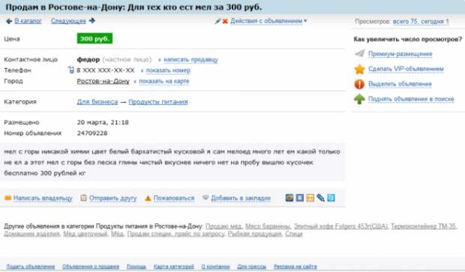Open the 'Продукты питания' category link

point(158,102)
